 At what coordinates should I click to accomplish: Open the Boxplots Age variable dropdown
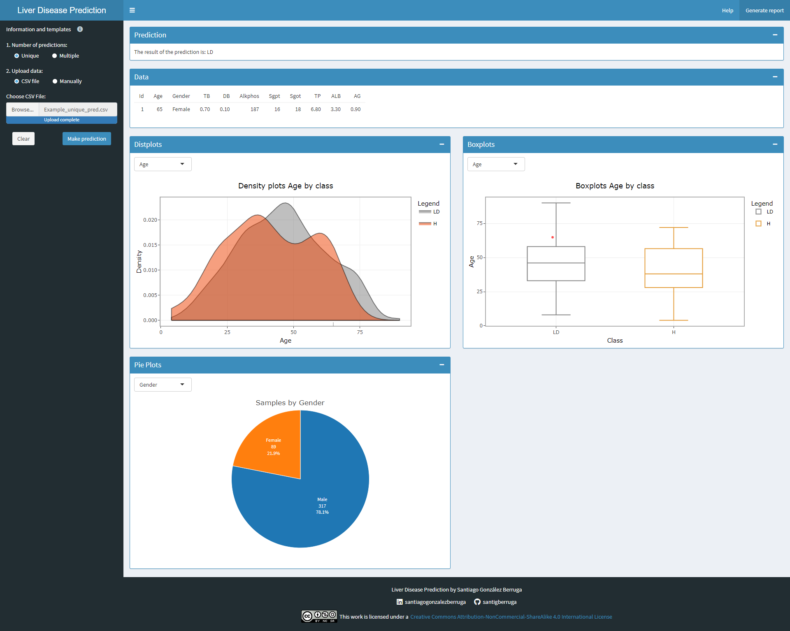496,164
